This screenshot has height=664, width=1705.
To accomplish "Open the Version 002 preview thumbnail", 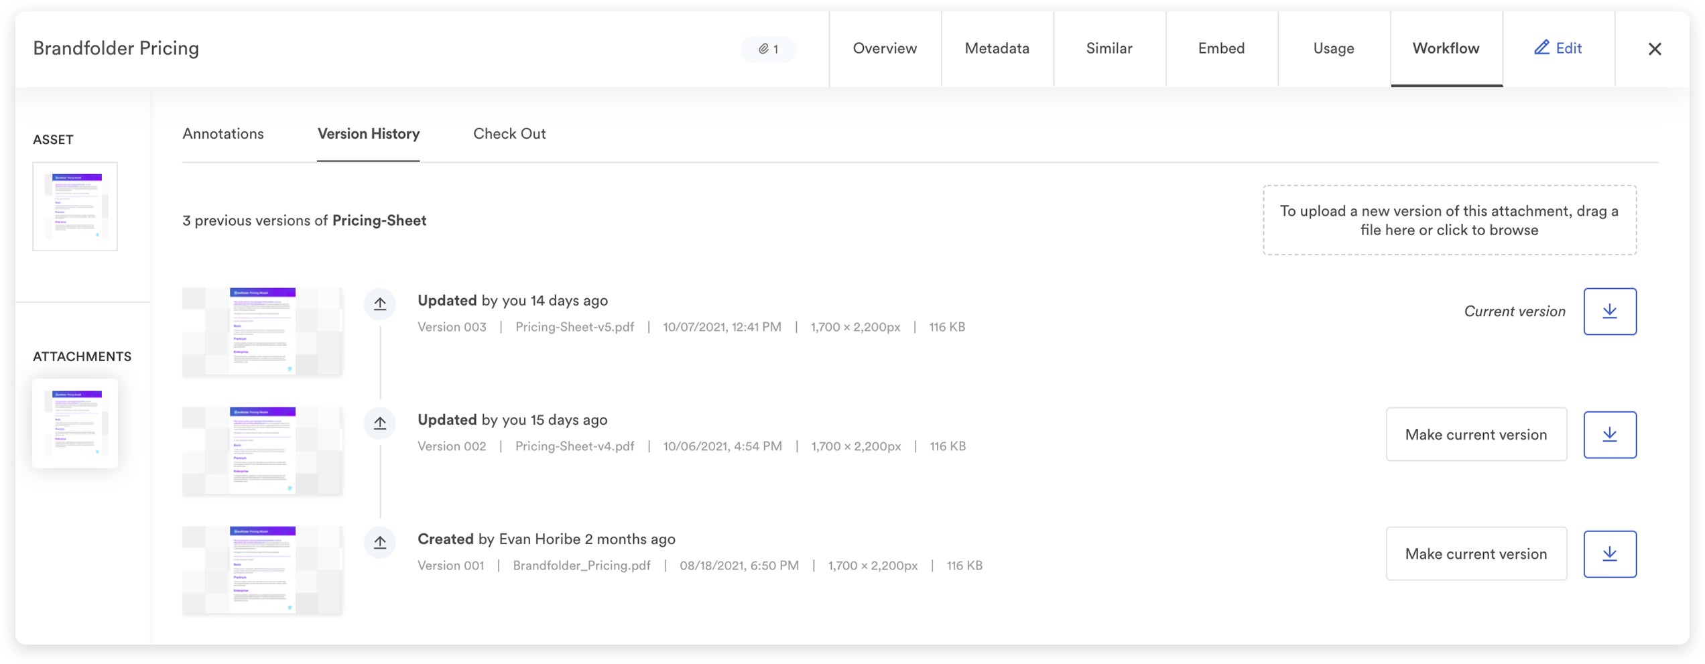I will coord(262,451).
